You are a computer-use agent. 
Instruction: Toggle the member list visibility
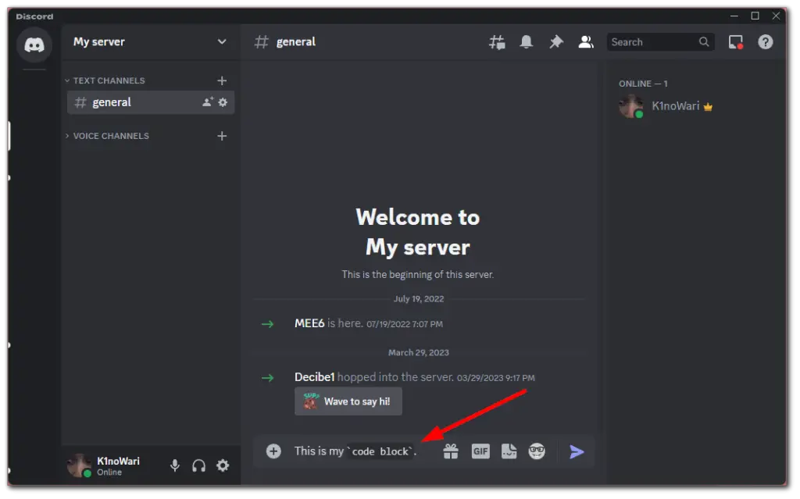coord(585,41)
